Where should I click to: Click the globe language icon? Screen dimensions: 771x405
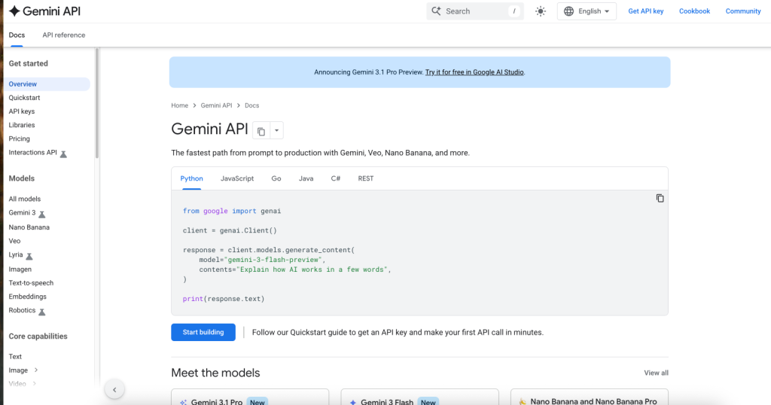(x=568, y=11)
